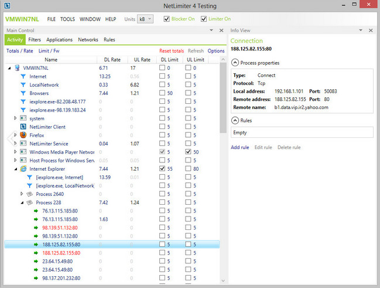The image size is (380, 288).
Task: Open the FILE menu
Action: (51, 19)
